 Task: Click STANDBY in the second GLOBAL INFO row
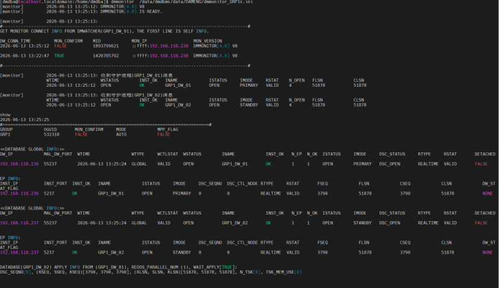(362, 223)
